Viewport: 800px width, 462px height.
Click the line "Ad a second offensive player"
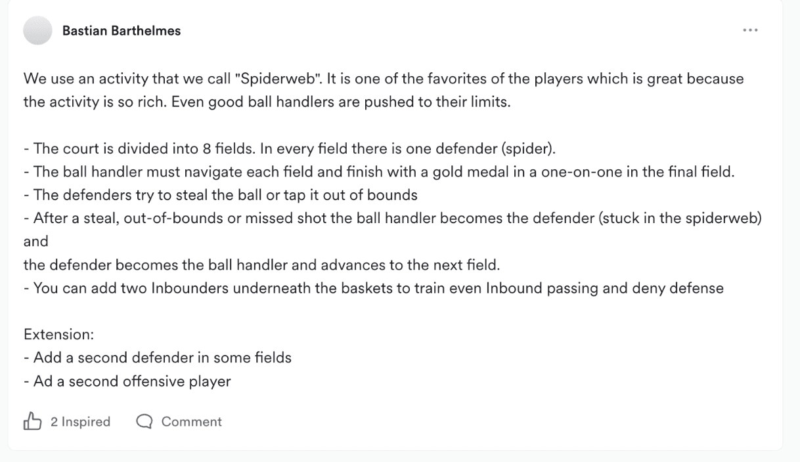(x=127, y=381)
